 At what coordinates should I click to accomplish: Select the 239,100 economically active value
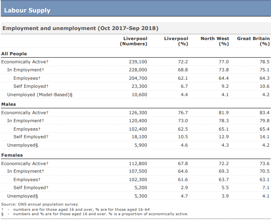138,62
